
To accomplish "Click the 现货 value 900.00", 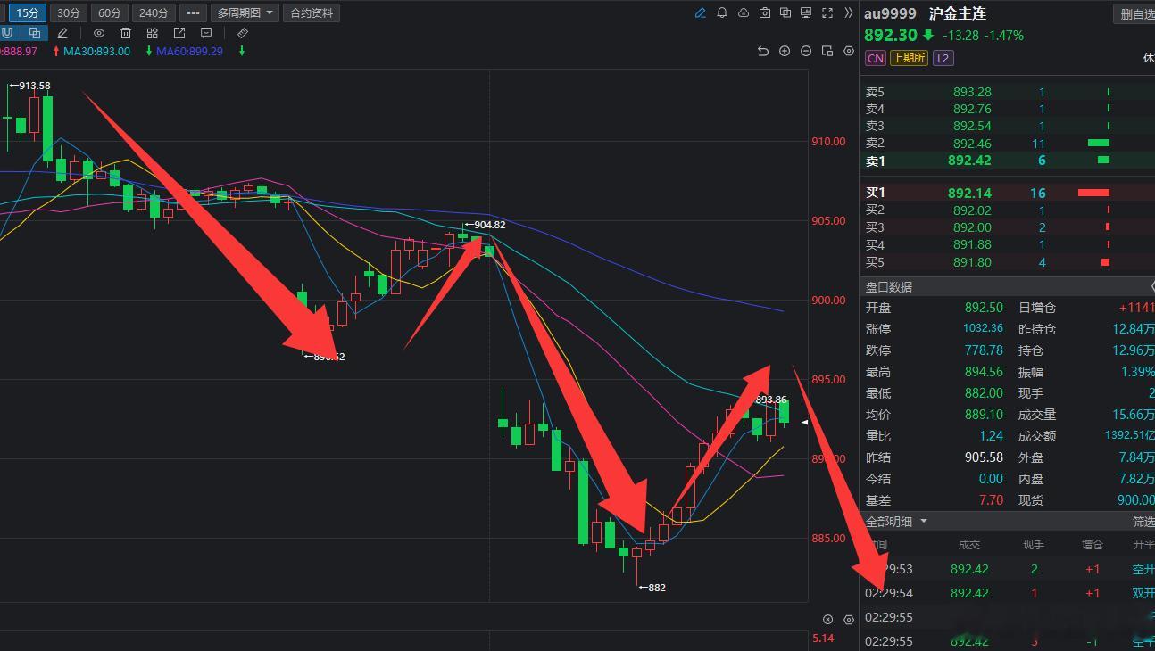I will click(x=1135, y=500).
